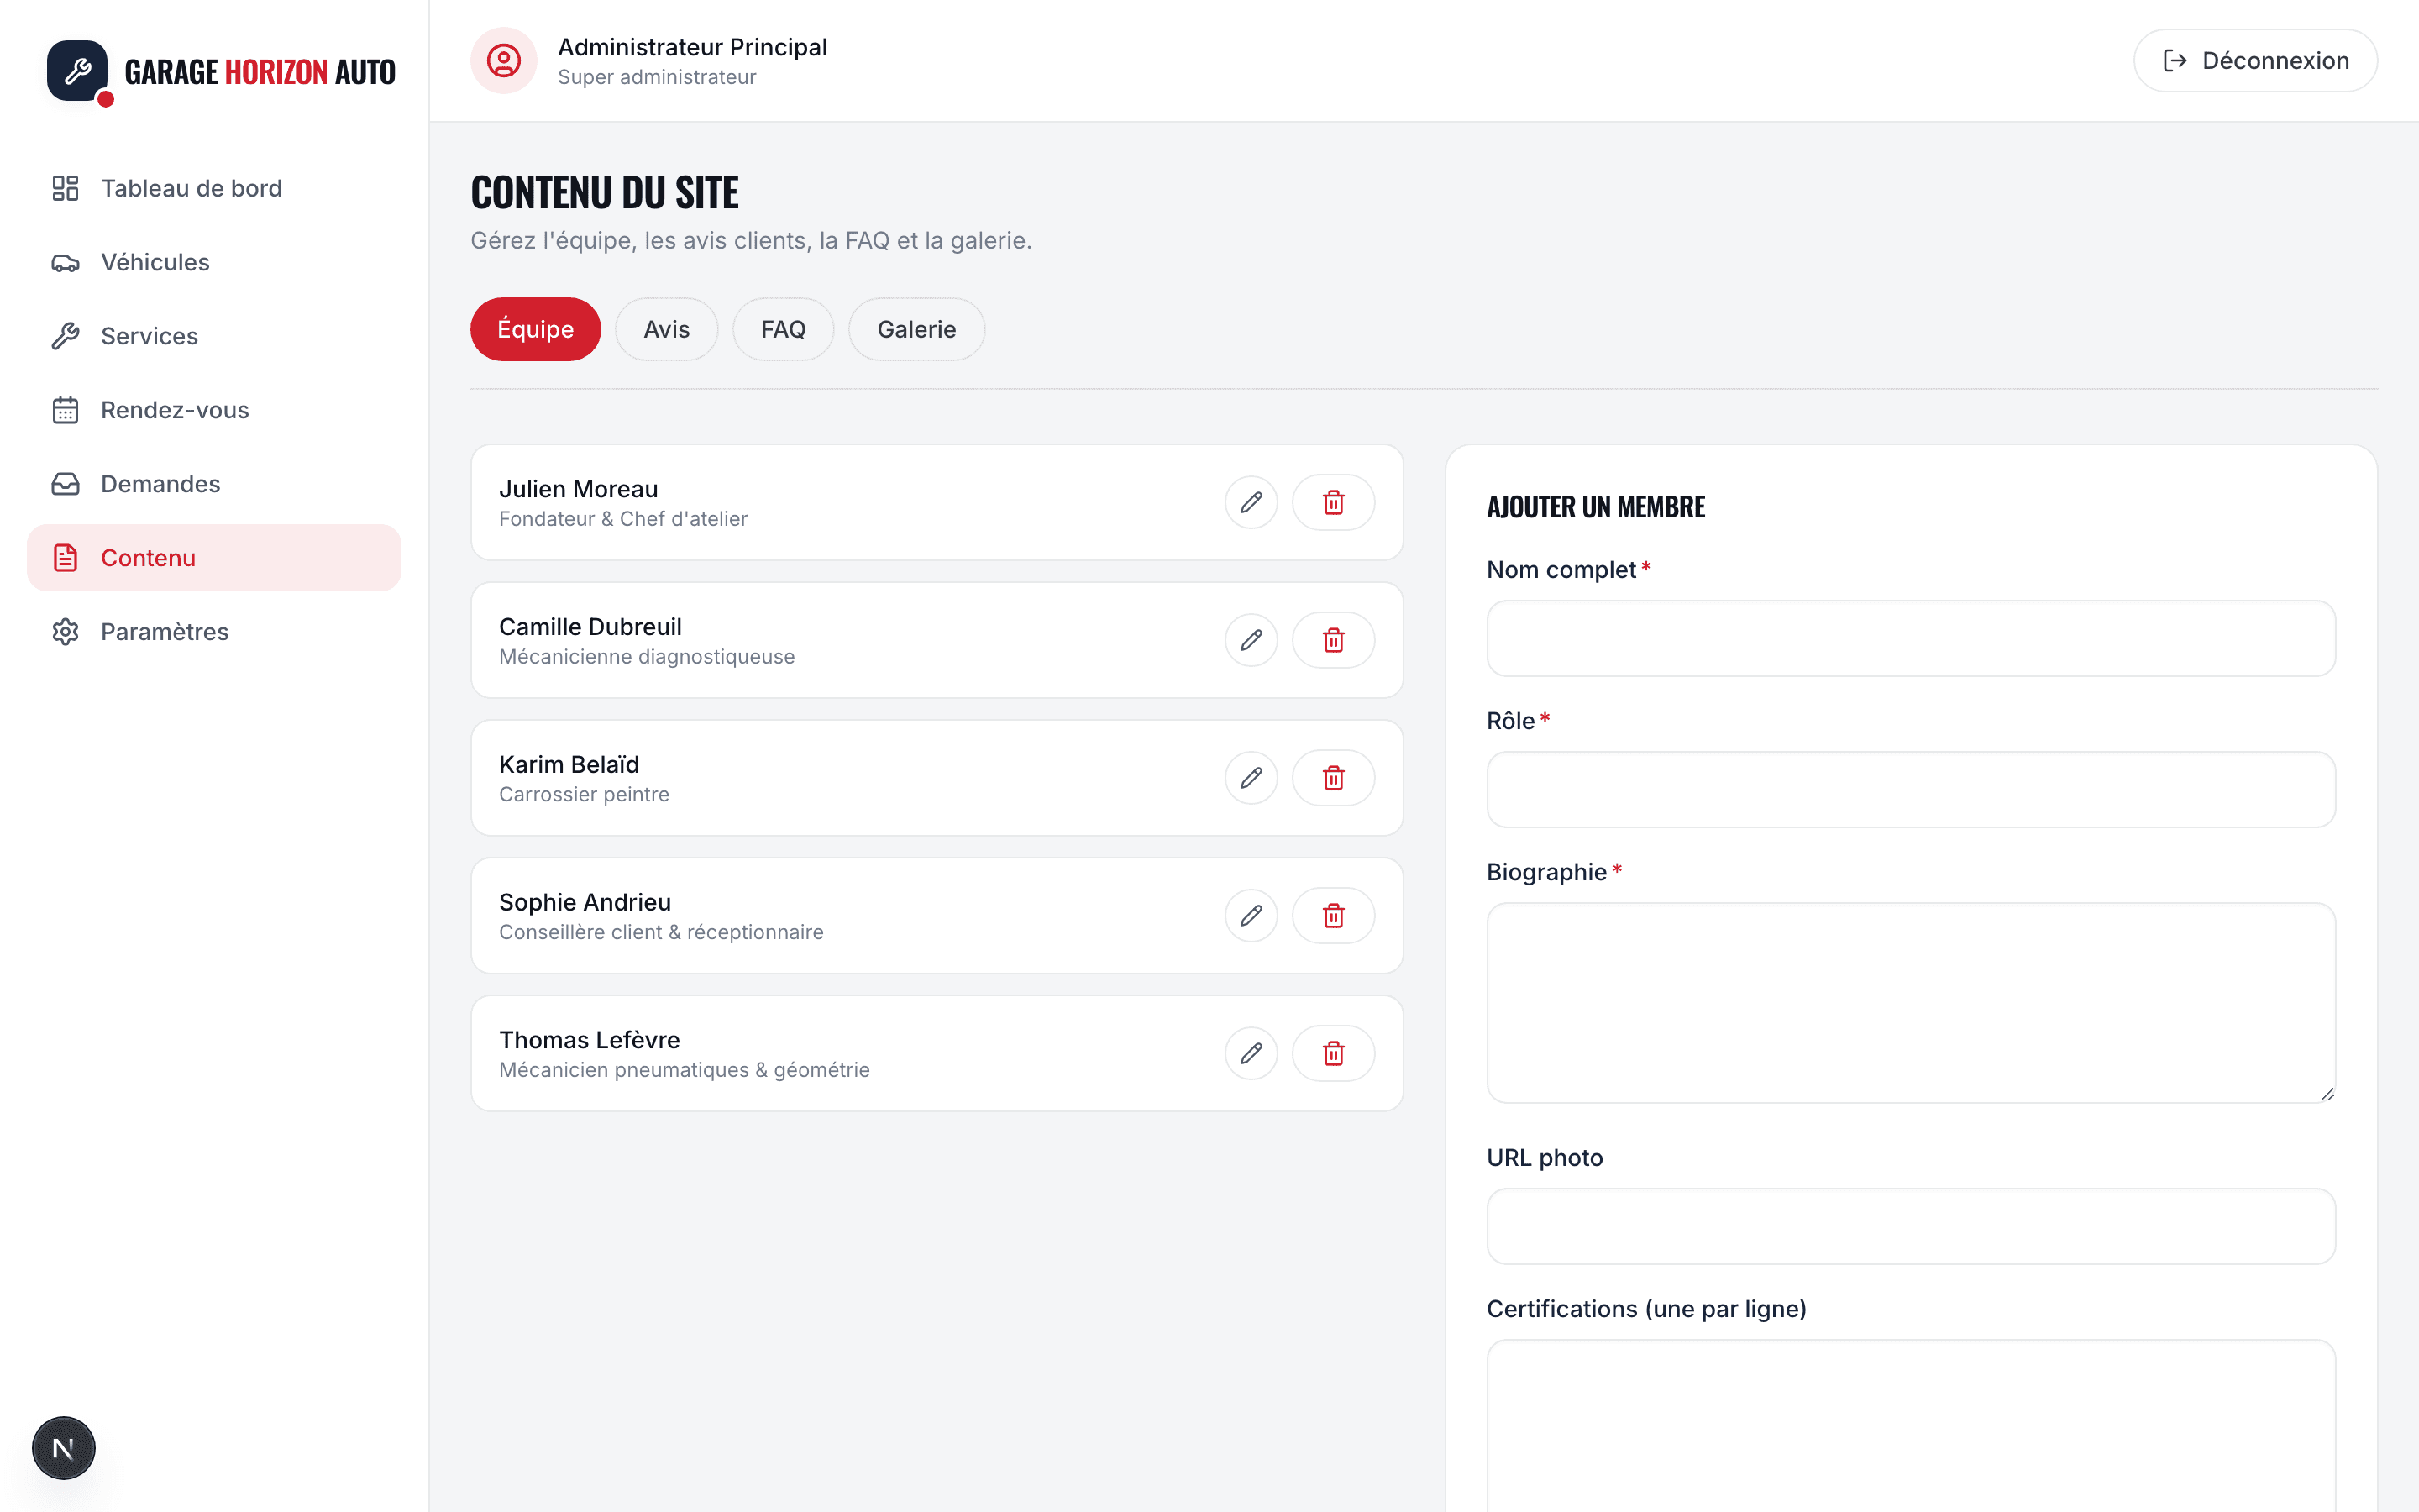Select the Équipe tab
2419x1512 pixels.
pyautogui.click(x=536, y=329)
